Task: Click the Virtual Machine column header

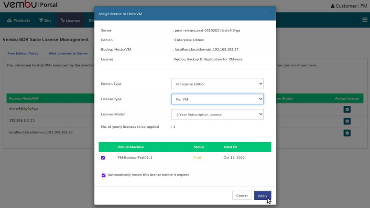Action: click(131, 147)
